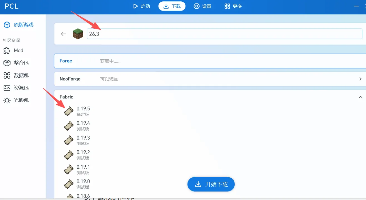Click the back arrow icon
366x200 pixels.
63,34
